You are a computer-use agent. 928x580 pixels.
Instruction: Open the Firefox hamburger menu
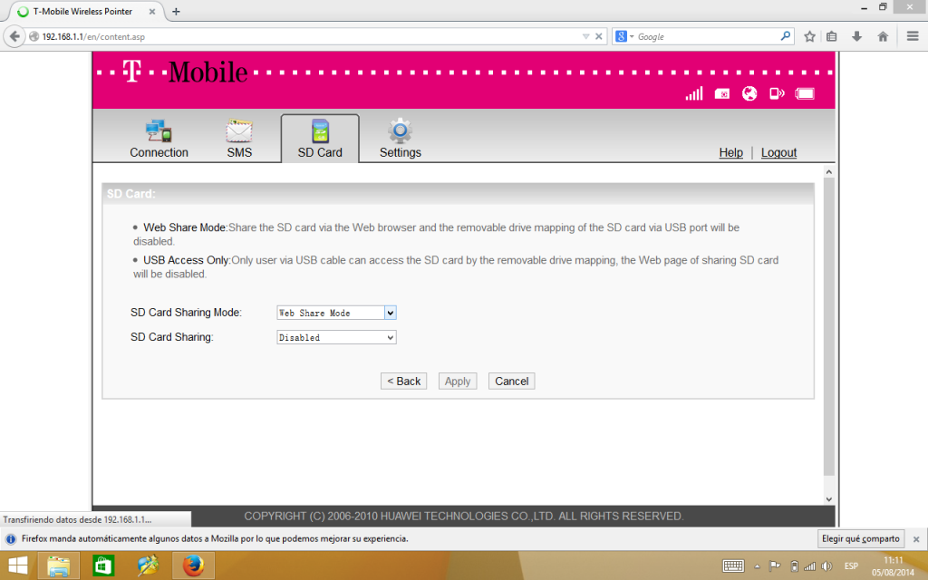913,36
